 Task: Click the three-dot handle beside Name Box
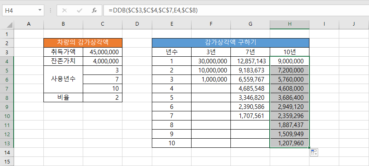tap(50, 10)
